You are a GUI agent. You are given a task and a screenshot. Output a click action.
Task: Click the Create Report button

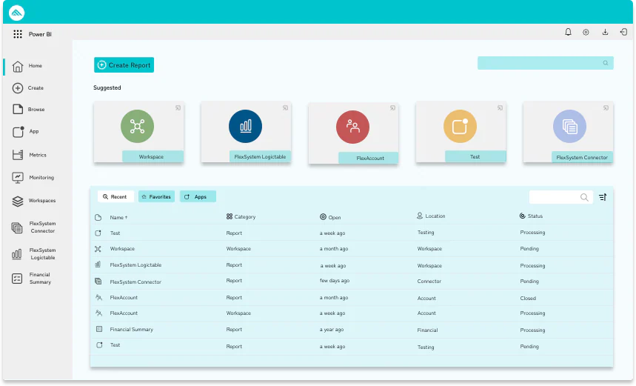pos(124,65)
